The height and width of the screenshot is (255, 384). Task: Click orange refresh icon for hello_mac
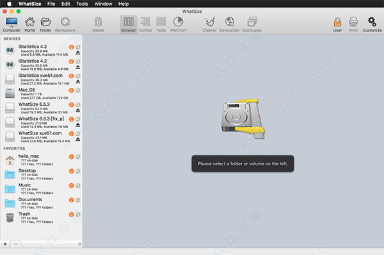(x=71, y=157)
